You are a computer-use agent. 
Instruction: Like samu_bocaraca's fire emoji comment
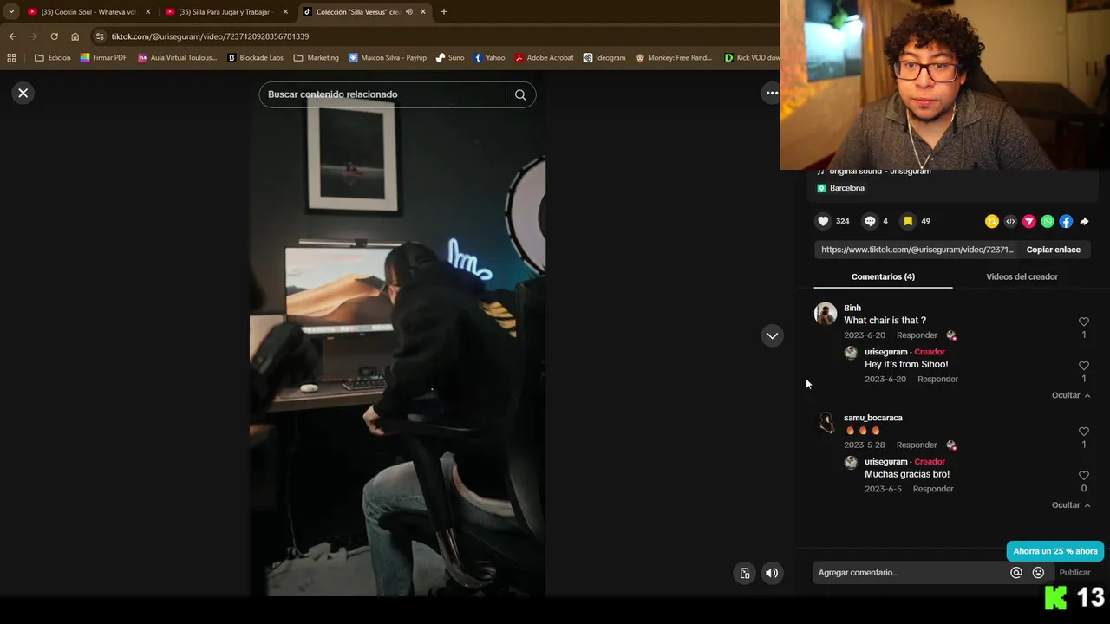[x=1084, y=432]
